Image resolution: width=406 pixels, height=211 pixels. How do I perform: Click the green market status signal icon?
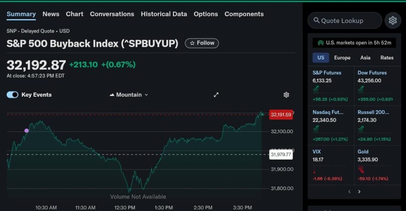(x=320, y=43)
